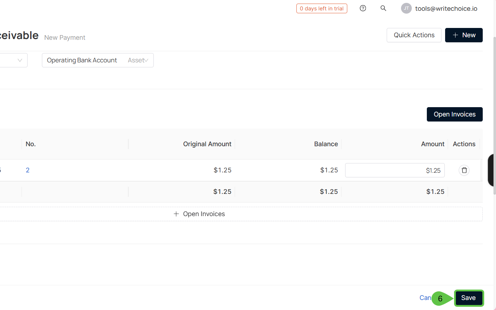Open the tools@writechoice.io account menu

(446, 8)
